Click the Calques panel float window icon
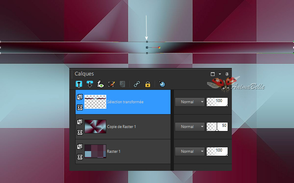294x183 pixels. pos(213,74)
